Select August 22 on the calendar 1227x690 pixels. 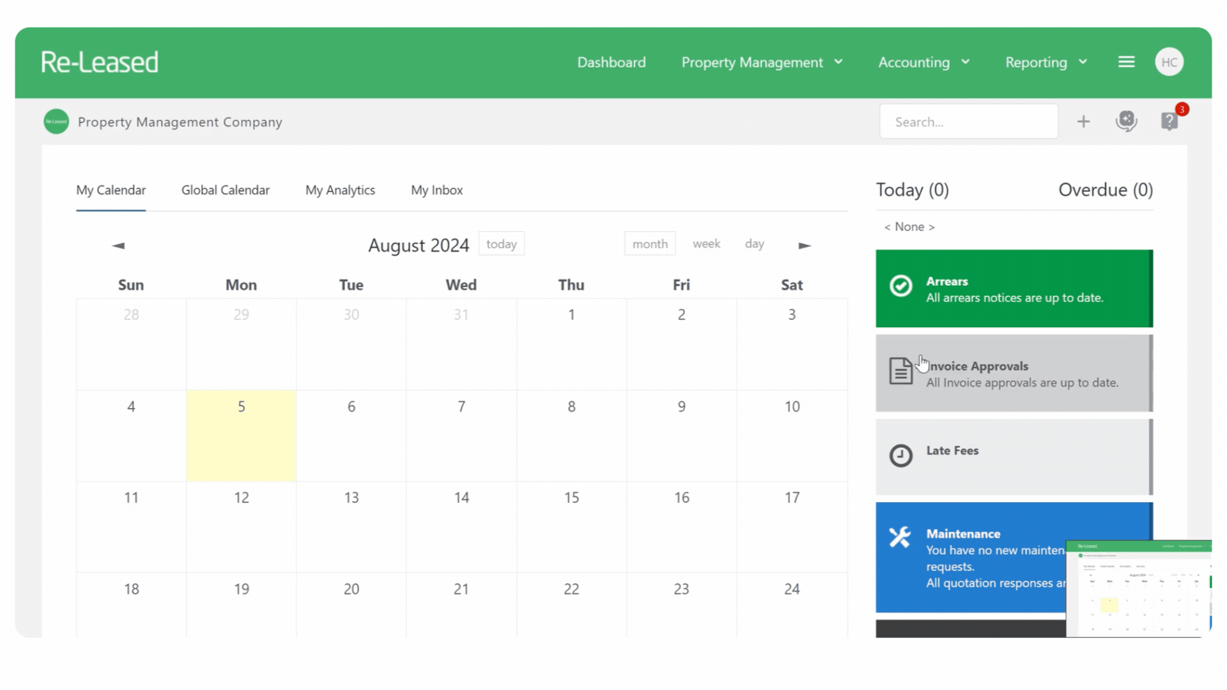pyautogui.click(x=571, y=605)
